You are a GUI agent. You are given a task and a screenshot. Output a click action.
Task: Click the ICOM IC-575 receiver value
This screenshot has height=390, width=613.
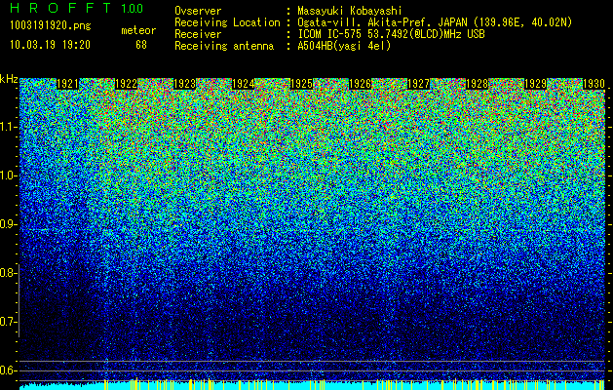tap(391, 34)
